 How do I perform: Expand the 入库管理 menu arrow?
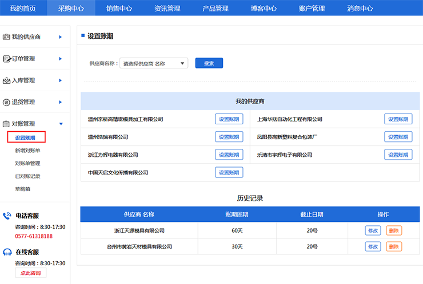(61, 80)
